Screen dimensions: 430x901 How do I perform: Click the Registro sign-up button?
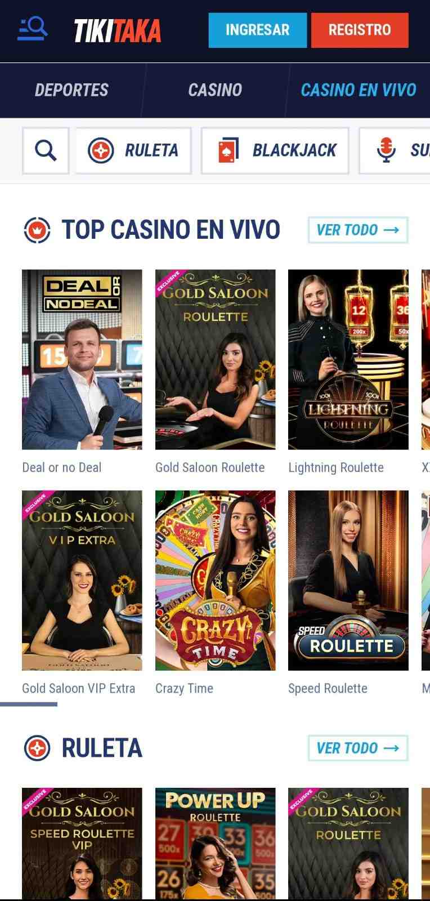click(x=360, y=30)
